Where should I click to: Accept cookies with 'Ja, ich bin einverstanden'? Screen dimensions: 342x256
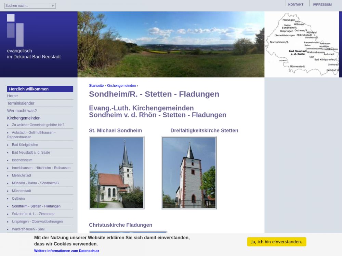click(276, 242)
